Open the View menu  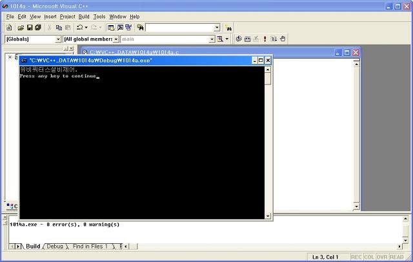(35, 17)
